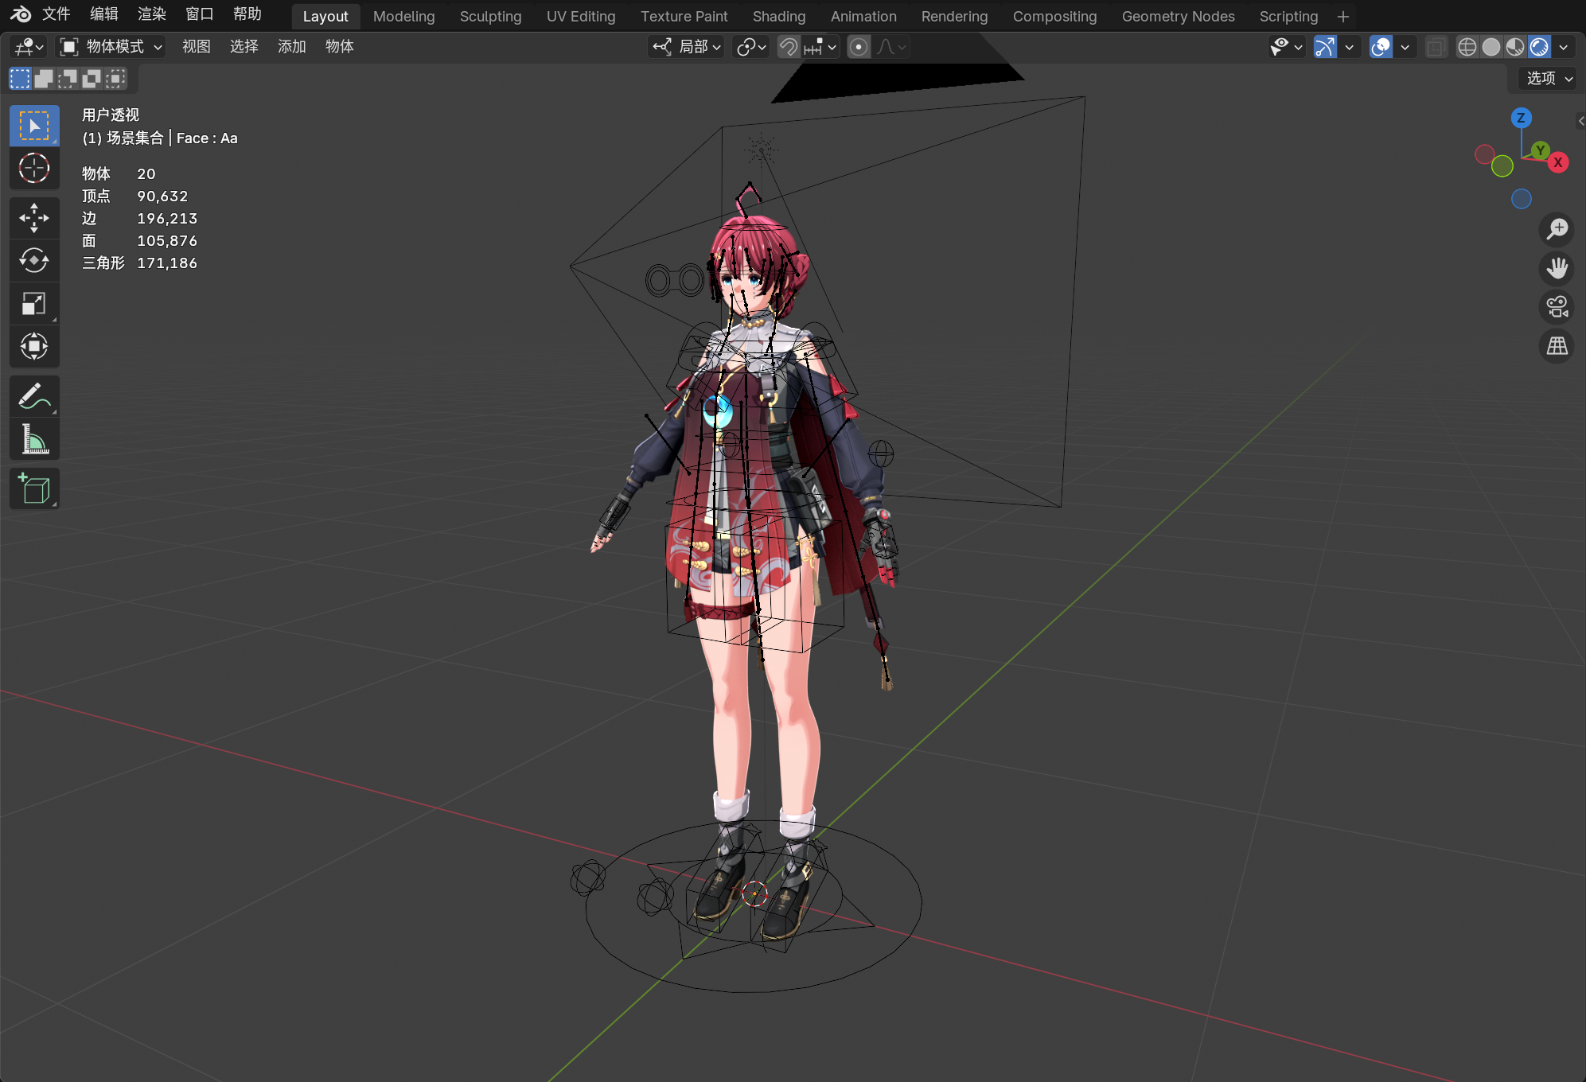Switch perspective/orthographic grid icon

tap(1557, 346)
